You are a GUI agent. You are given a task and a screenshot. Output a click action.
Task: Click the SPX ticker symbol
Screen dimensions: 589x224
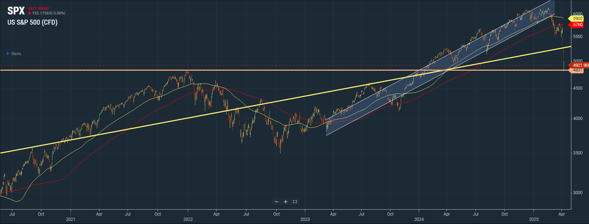click(x=16, y=11)
